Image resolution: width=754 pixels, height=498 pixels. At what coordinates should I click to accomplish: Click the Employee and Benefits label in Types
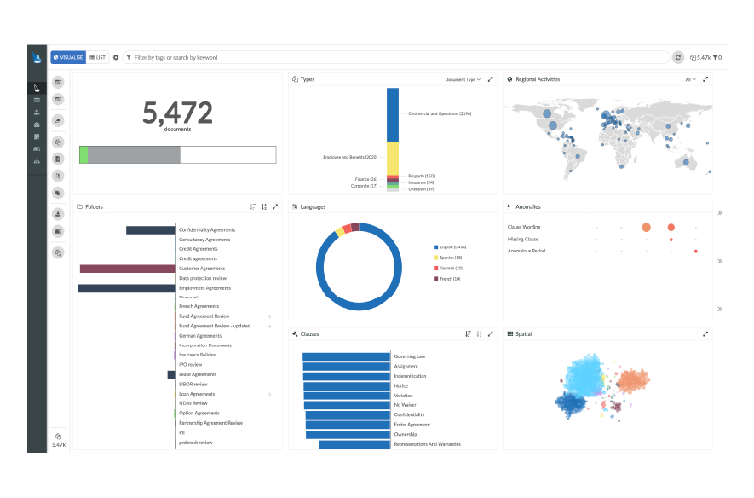coord(350,158)
